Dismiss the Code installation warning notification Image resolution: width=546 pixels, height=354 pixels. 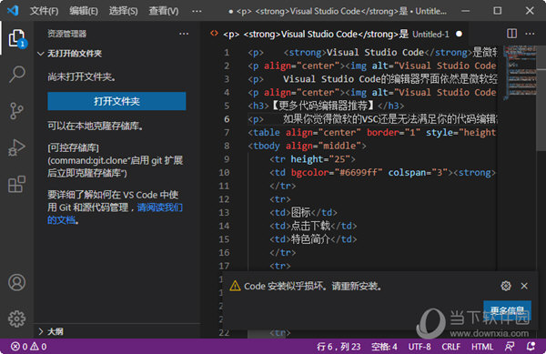[x=524, y=286]
